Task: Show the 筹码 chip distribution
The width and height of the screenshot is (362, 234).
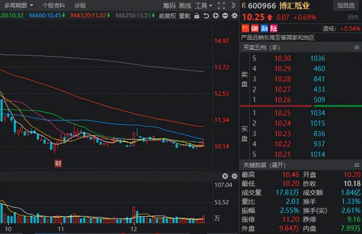Action: (x=169, y=5)
